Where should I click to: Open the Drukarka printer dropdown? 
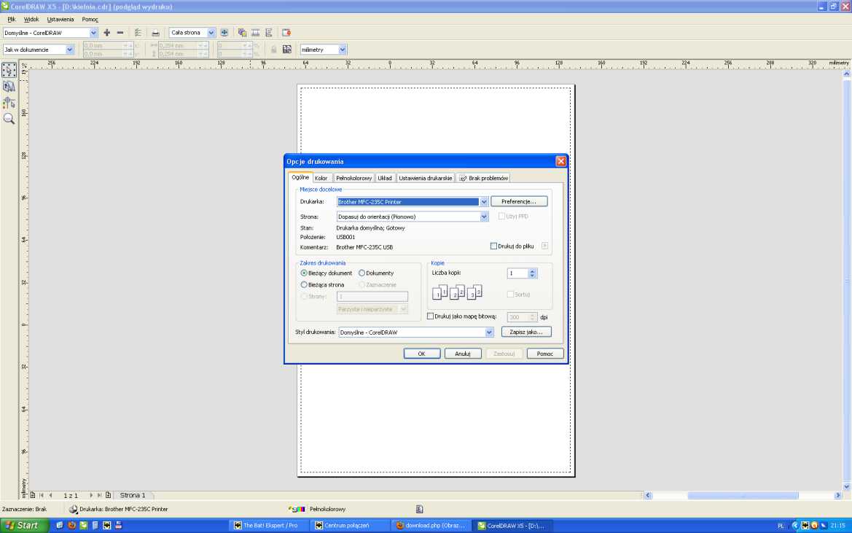[484, 202]
